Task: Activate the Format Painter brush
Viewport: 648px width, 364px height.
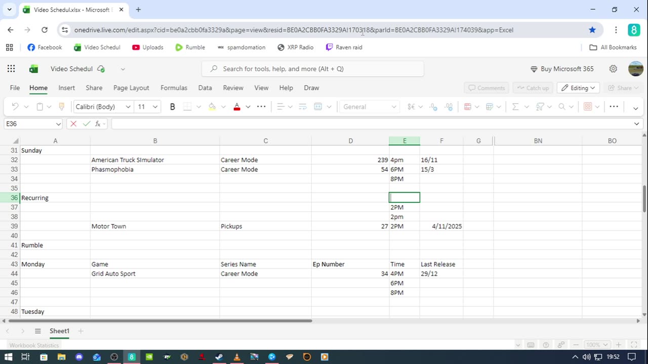Action: [62, 107]
